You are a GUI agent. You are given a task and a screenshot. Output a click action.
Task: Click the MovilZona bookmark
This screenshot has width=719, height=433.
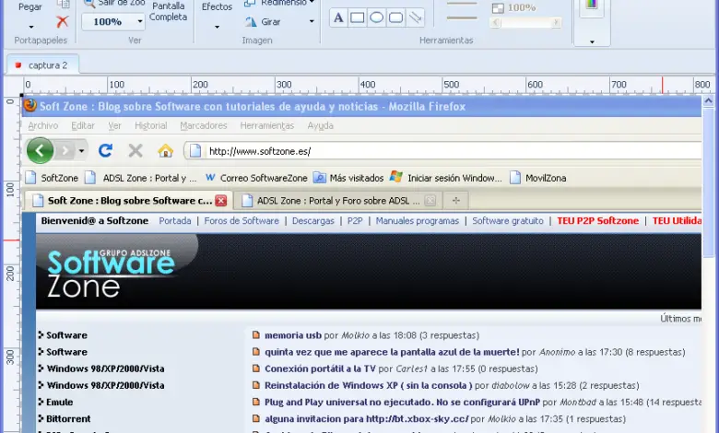[x=538, y=178]
